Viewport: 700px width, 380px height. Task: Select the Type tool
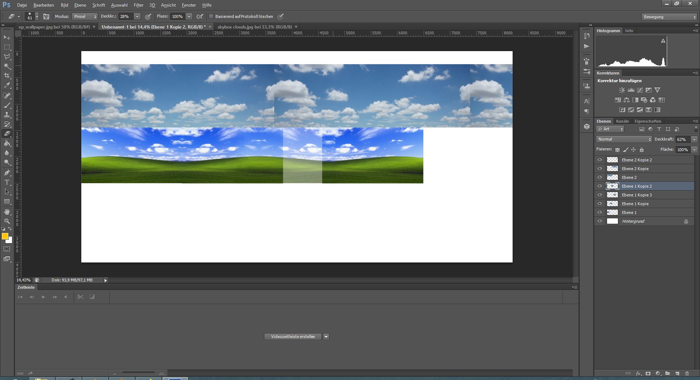point(7,182)
